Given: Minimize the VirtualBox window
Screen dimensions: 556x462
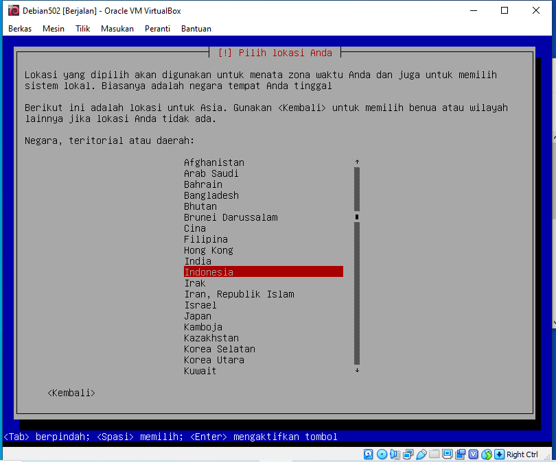Looking at the screenshot, I should coord(474,10).
